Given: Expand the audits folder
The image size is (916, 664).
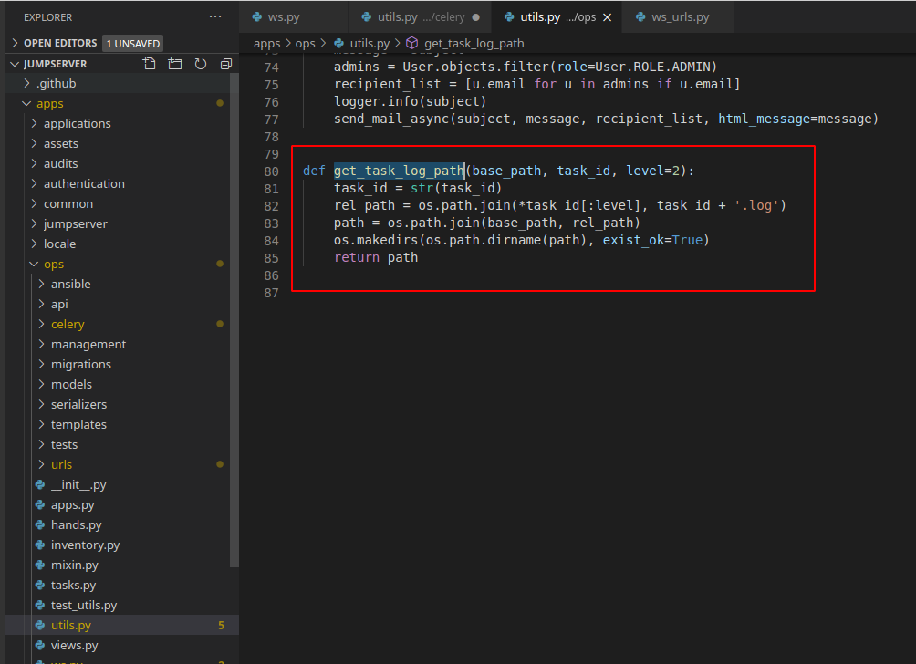Looking at the screenshot, I should 34,163.
